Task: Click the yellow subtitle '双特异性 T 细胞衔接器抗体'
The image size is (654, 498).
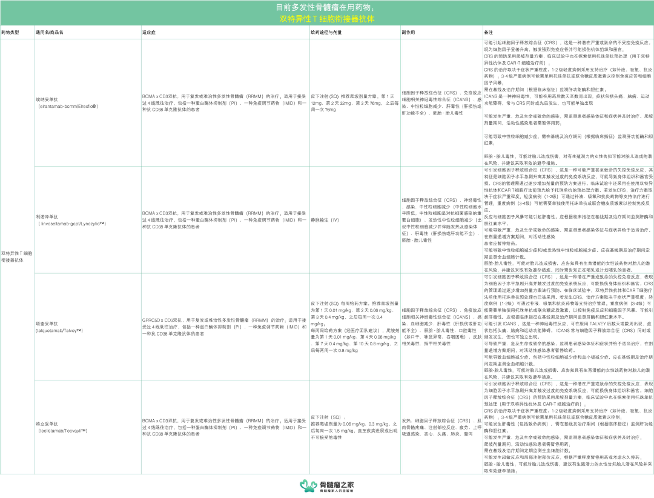Action: pyautogui.click(x=327, y=19)
